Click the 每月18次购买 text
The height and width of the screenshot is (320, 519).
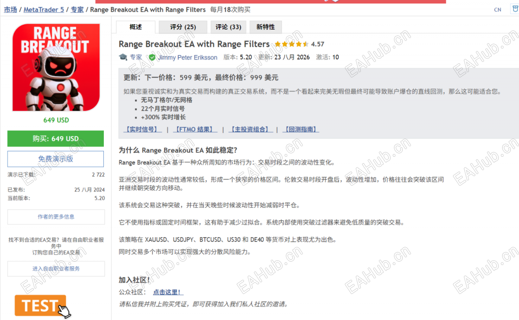coord(230,10)
